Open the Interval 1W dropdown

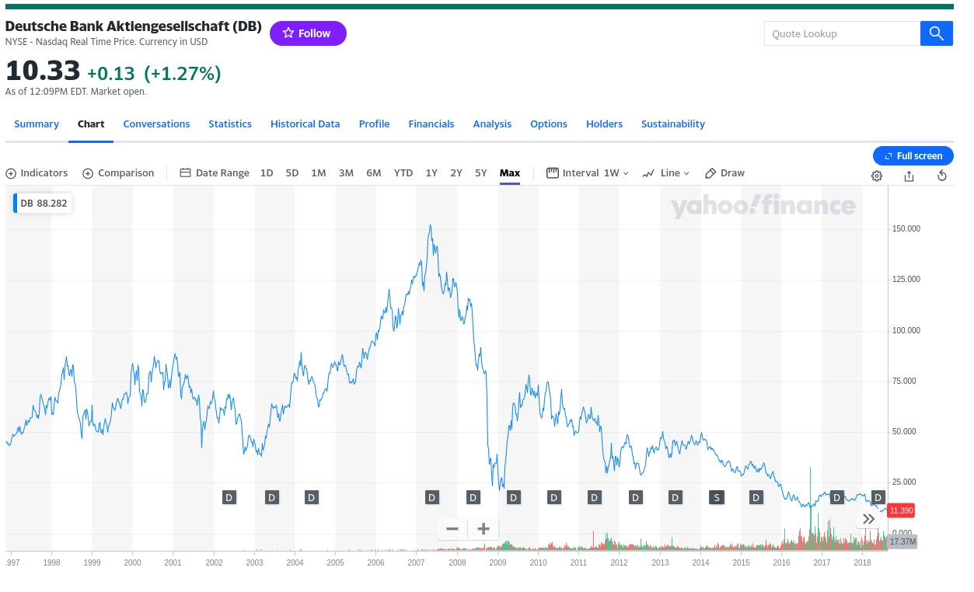(588, 173)
